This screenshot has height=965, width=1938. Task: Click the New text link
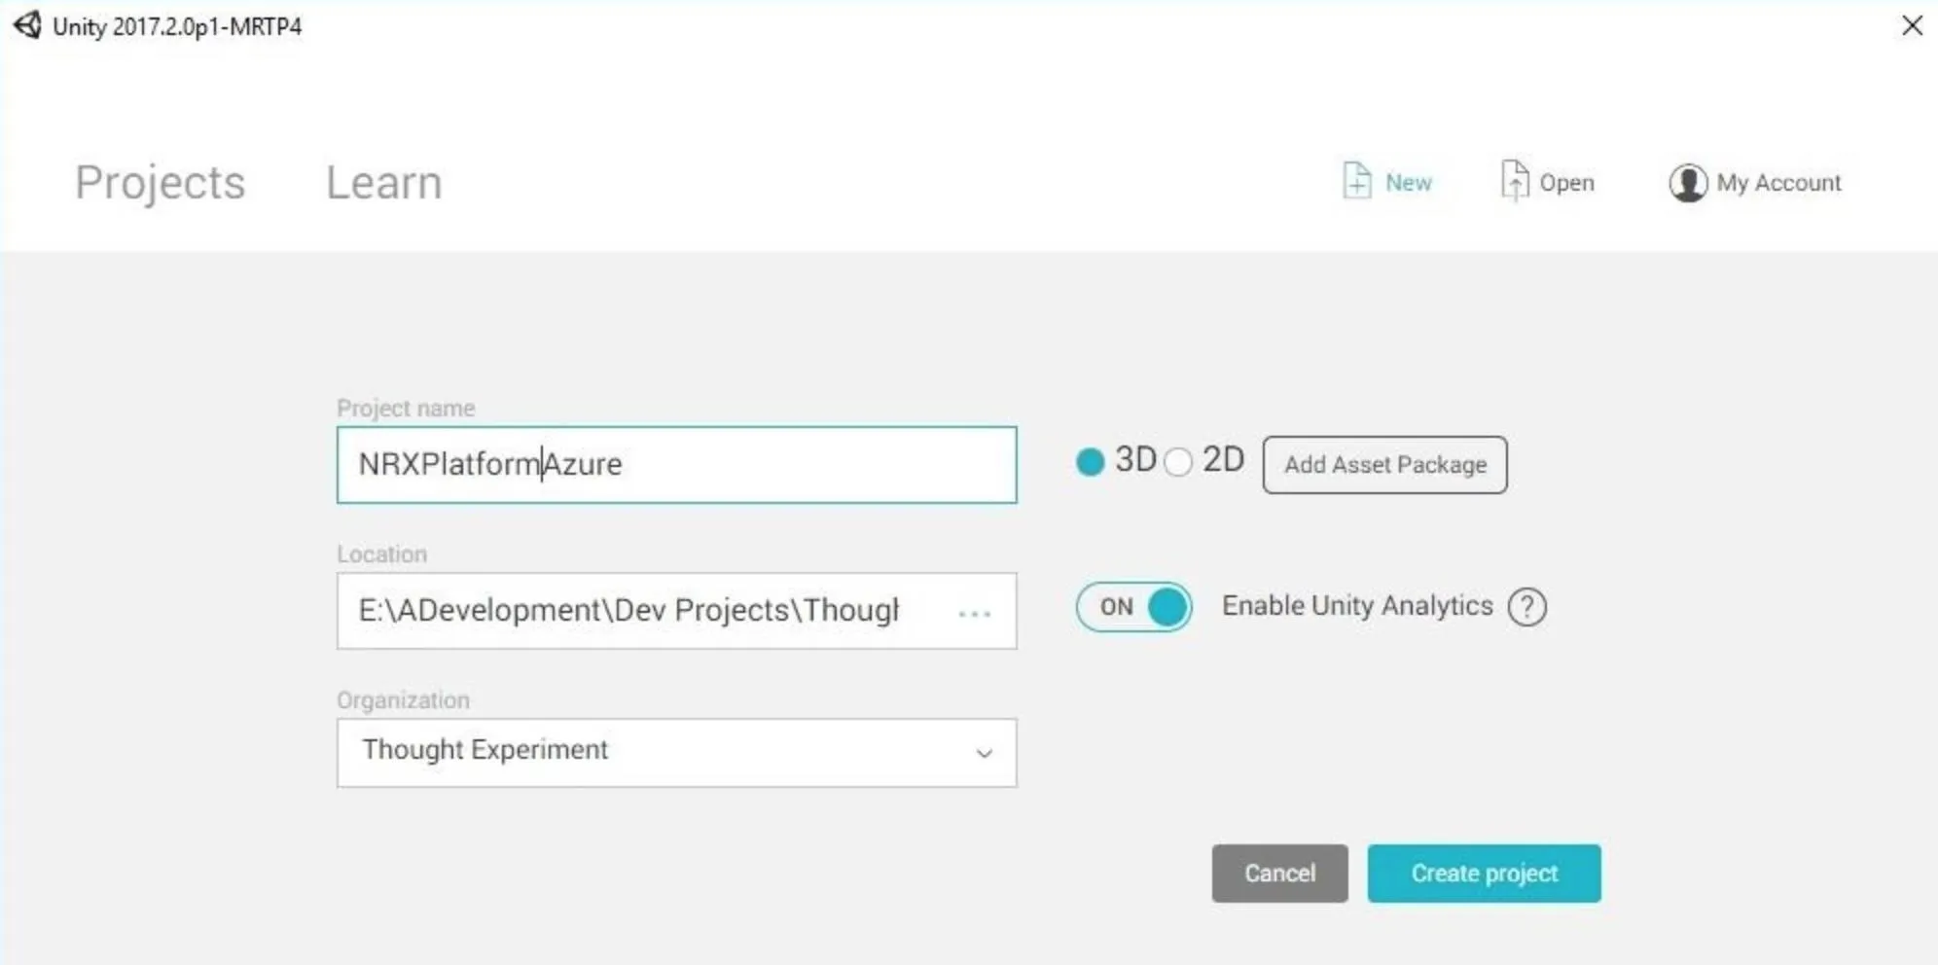coord(1408,183)
